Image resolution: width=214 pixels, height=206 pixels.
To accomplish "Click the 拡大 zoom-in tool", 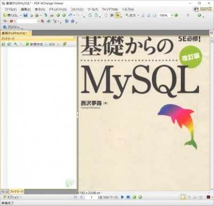I will pyautogui.click(x=131, y=15).
